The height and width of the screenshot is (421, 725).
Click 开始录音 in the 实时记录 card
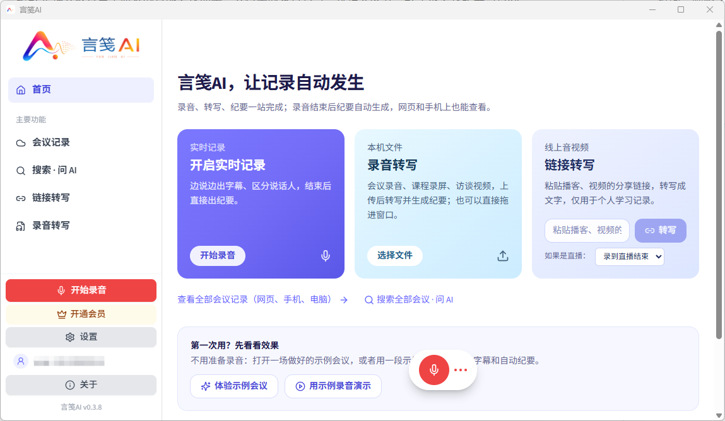(x=217, y=256)
